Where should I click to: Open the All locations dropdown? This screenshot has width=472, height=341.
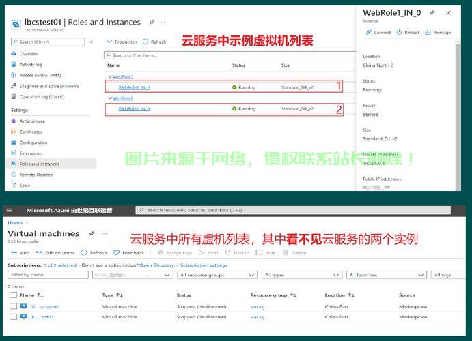pyautogui.click(x=387, y=275)
